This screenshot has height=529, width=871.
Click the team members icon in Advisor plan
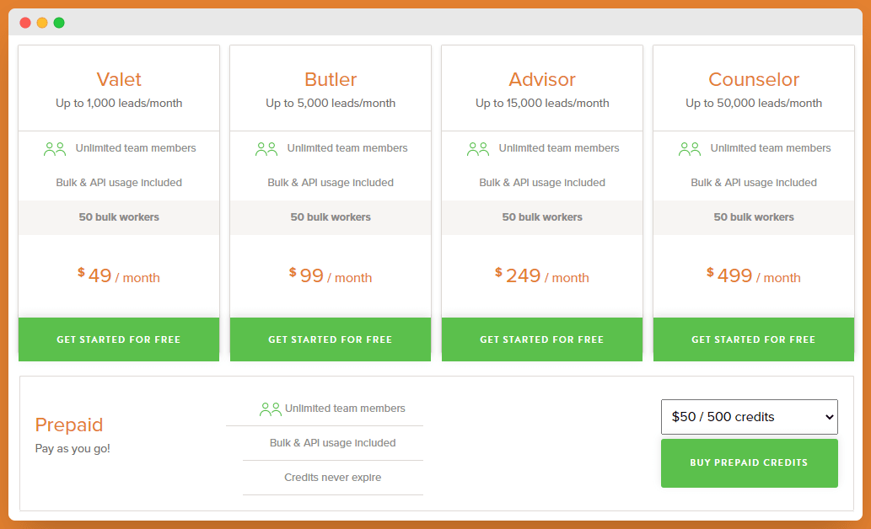(x=478, y=149)
